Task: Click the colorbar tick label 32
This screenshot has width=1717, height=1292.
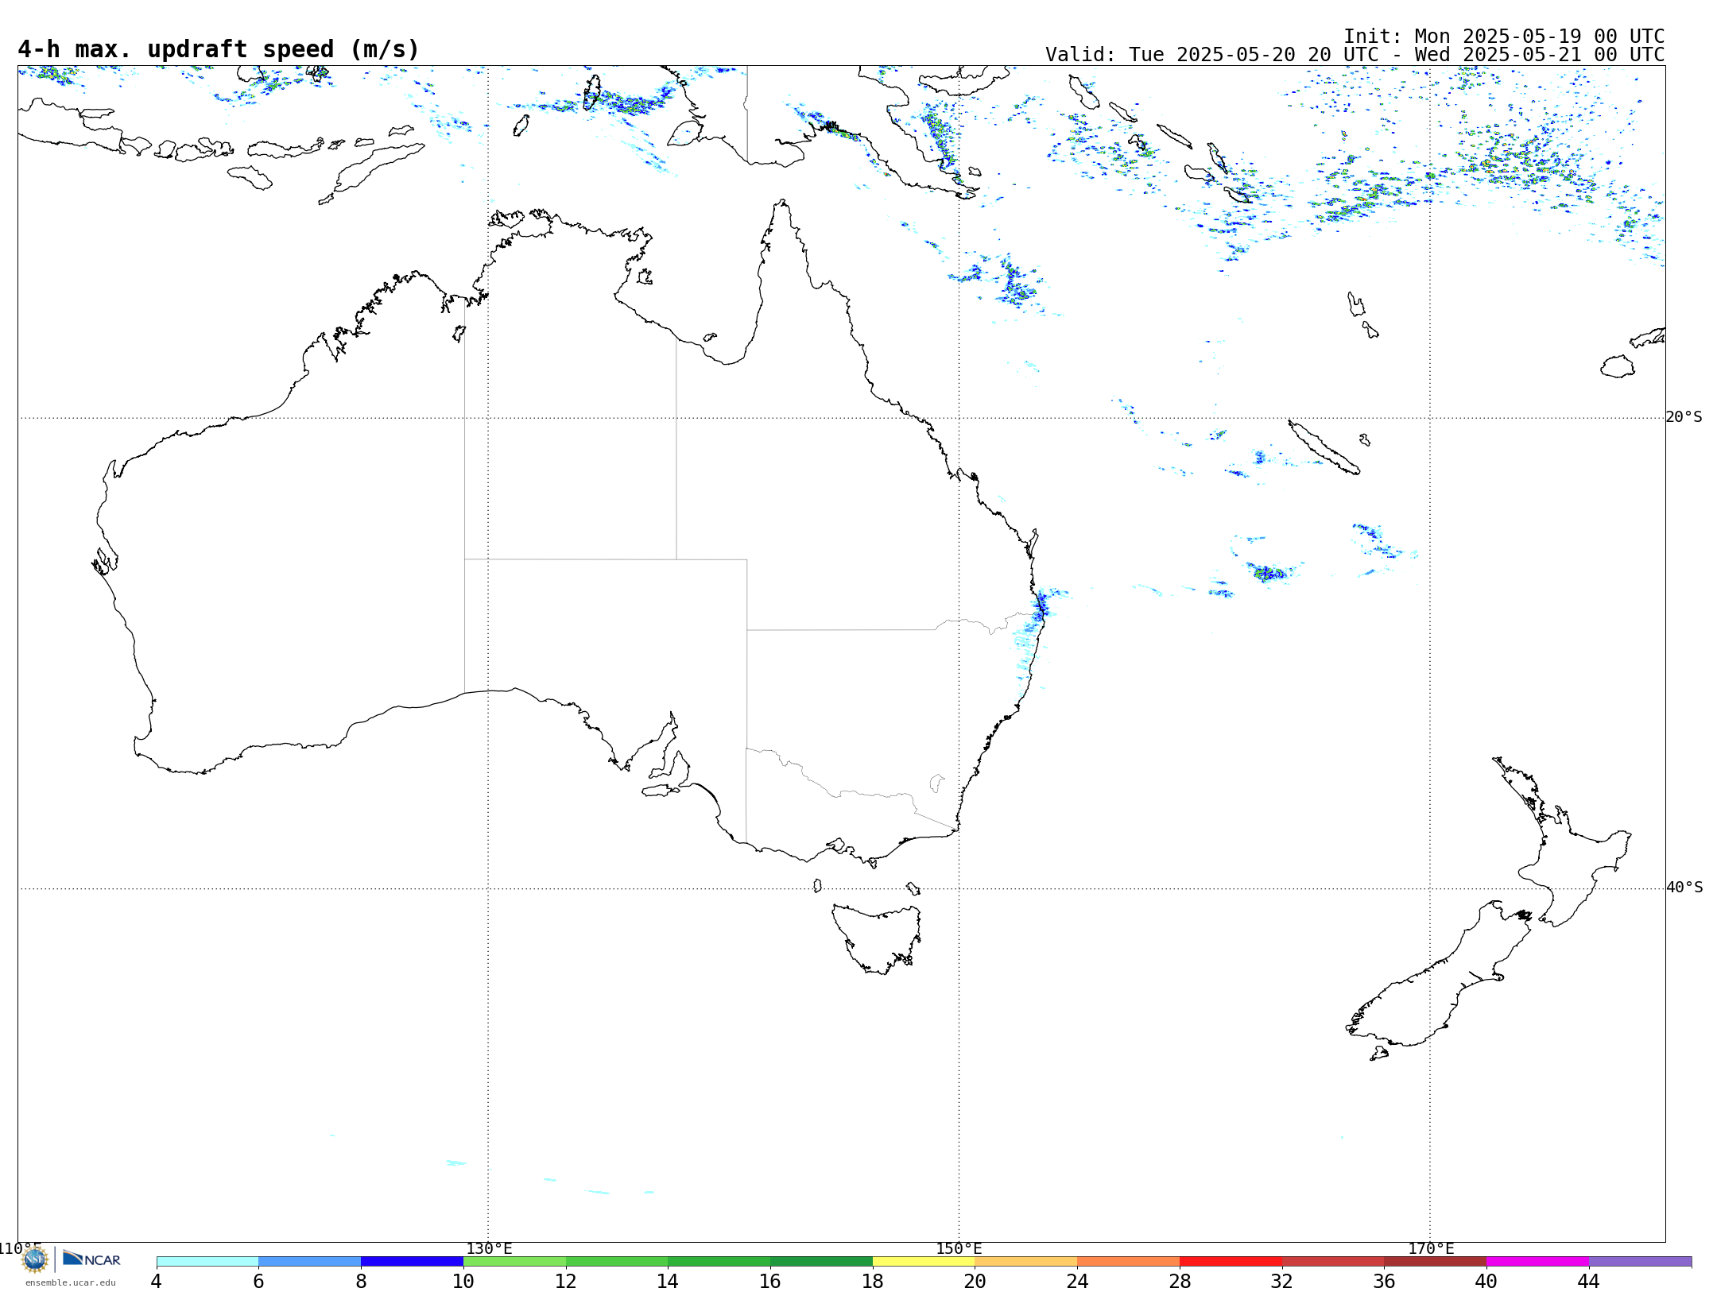Action: coord(1281,1281)
